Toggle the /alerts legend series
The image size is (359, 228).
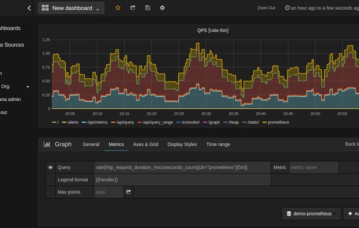(70, 123)
